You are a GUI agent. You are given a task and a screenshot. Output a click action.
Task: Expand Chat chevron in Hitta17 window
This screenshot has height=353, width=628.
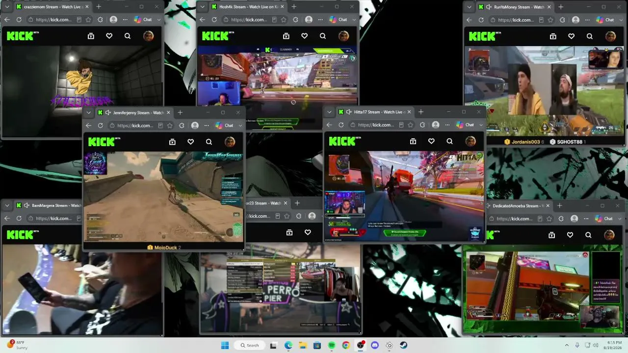pyautogui.click(x=481, y=125)
